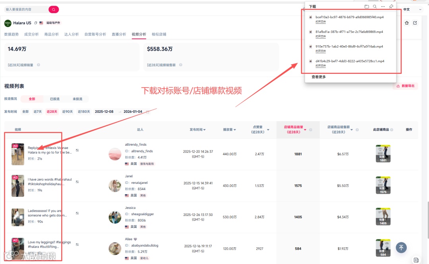This screenshot has height=264, width=429.
Task: Open file link under 81afbd1a mp4
Action: (x=321, y=37)
